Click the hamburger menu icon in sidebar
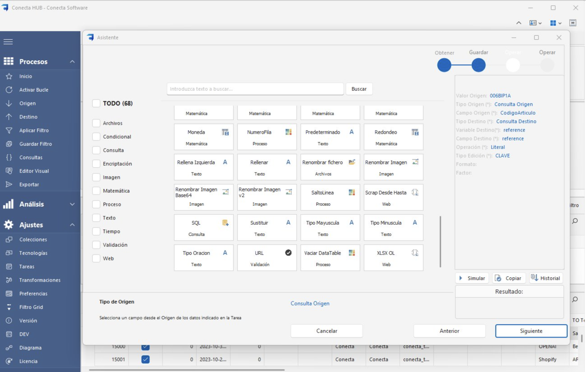 click(8, 42)
